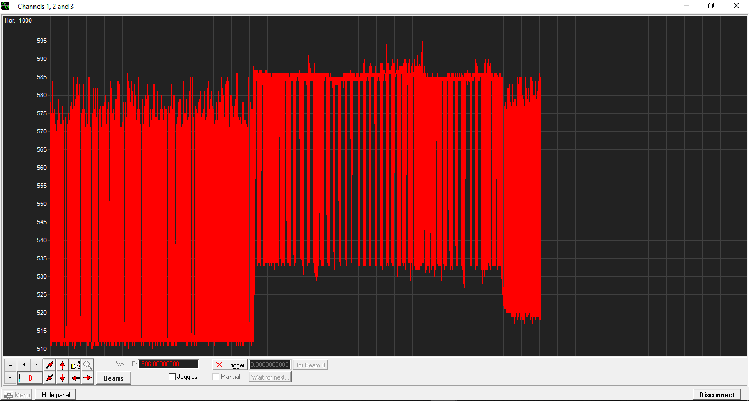The height and width of the screenshot is (401, 749).
Task: Click the Hide panel button
Action: point(55,394)
